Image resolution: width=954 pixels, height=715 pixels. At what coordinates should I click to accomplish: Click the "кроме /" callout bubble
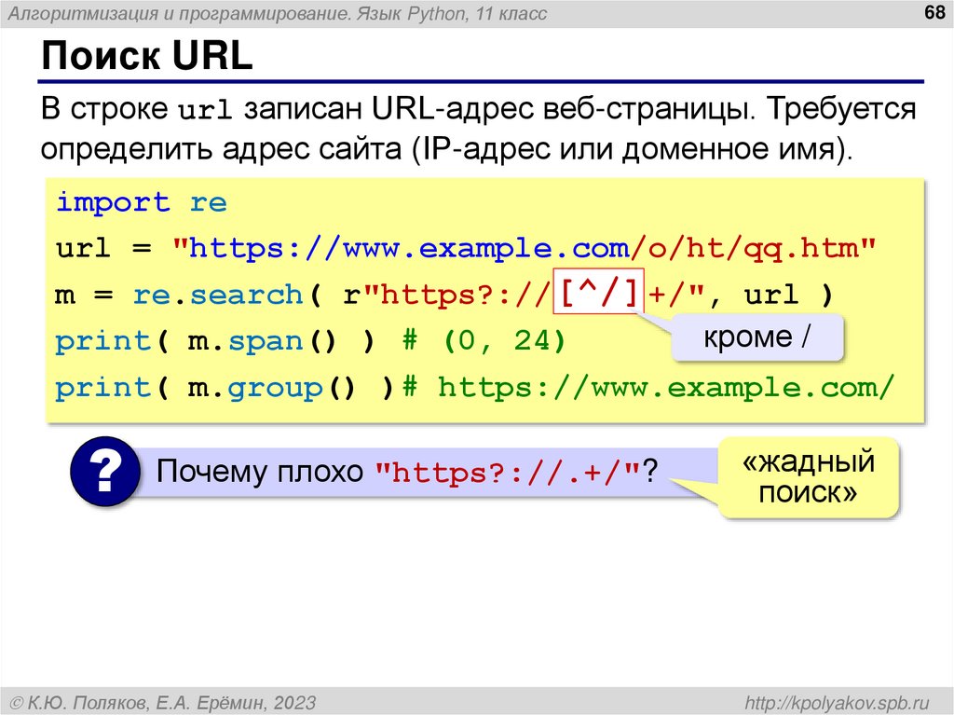[757, 337]
